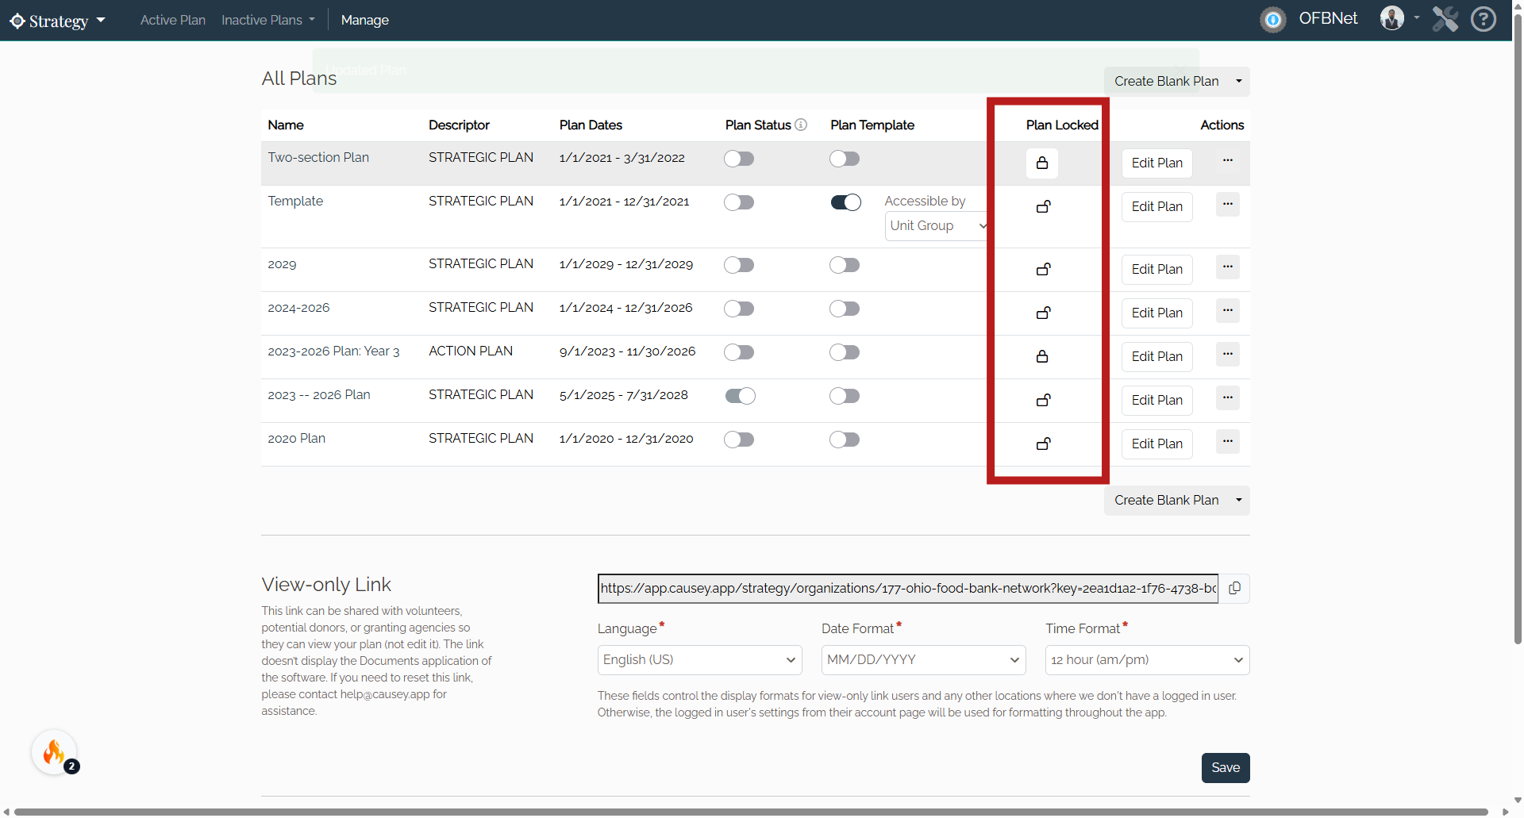Toggle Plan Template for 2023-2026 Plan: Year 3

845,353
